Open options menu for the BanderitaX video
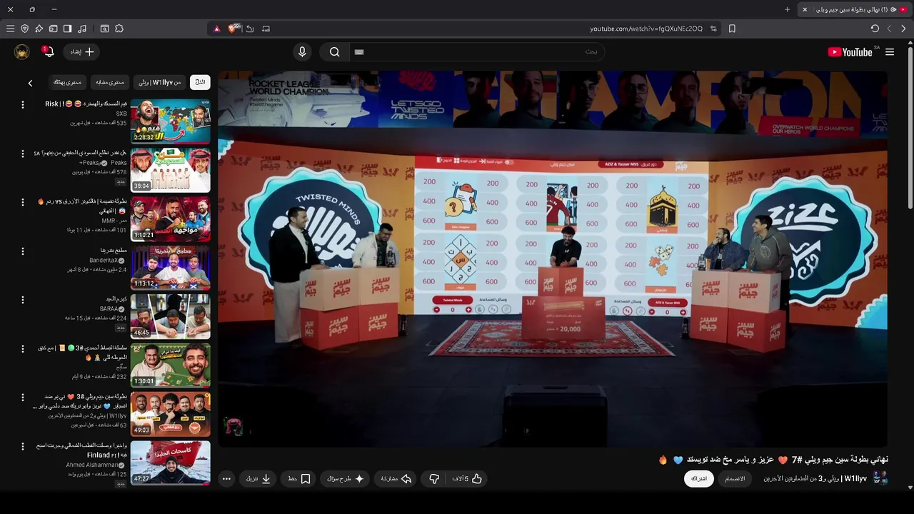 coord(22,251)
